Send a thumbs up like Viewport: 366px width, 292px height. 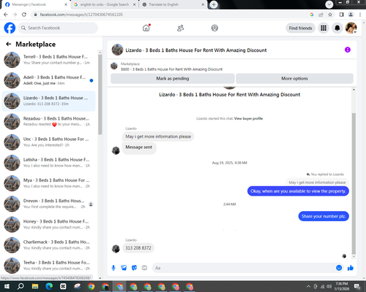[351, 268]
